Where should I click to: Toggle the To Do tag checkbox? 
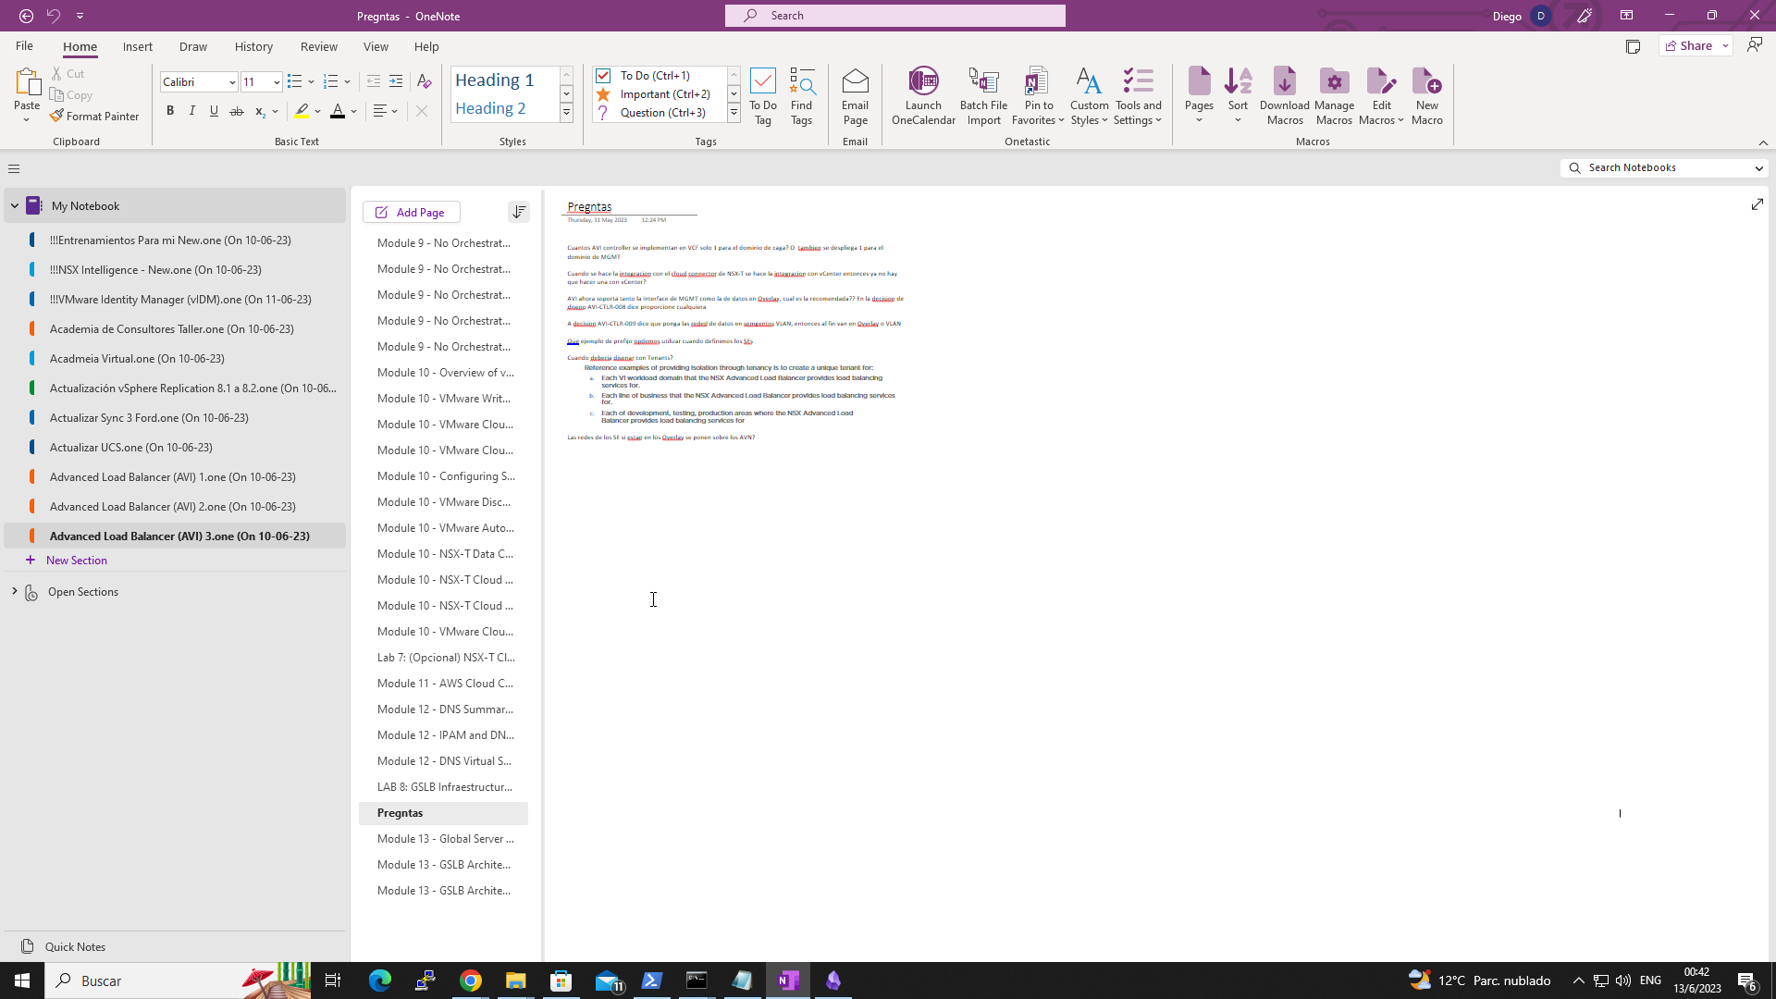[603, 76]
